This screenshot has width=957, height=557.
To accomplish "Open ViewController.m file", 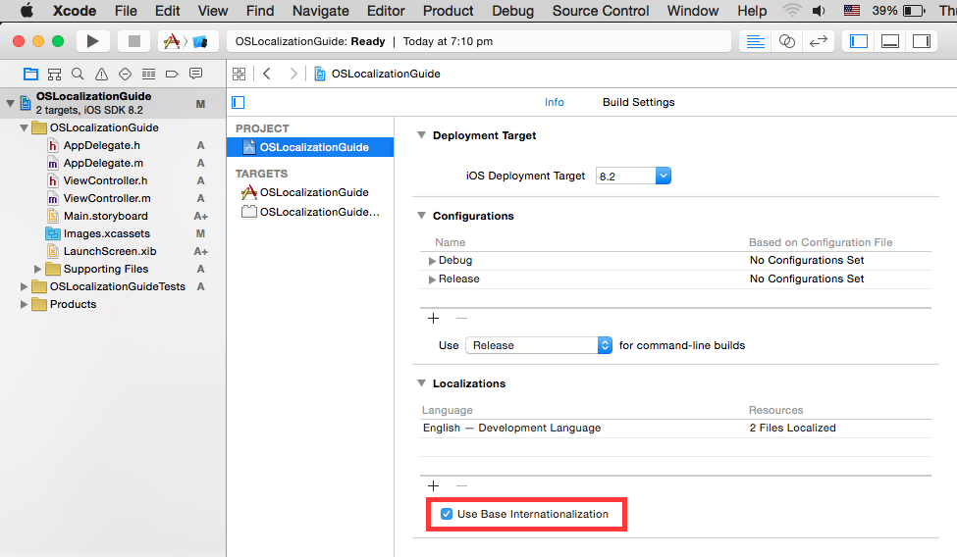I will coord(99,198).
